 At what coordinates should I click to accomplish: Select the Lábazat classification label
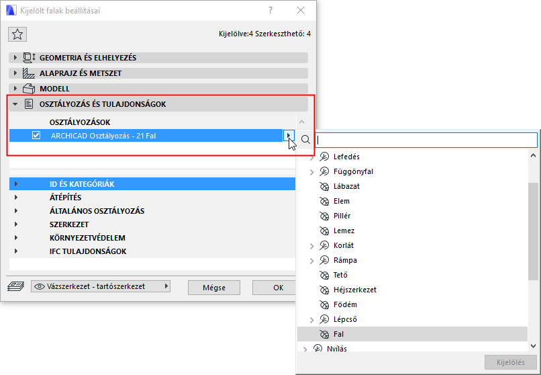(346, 186)
